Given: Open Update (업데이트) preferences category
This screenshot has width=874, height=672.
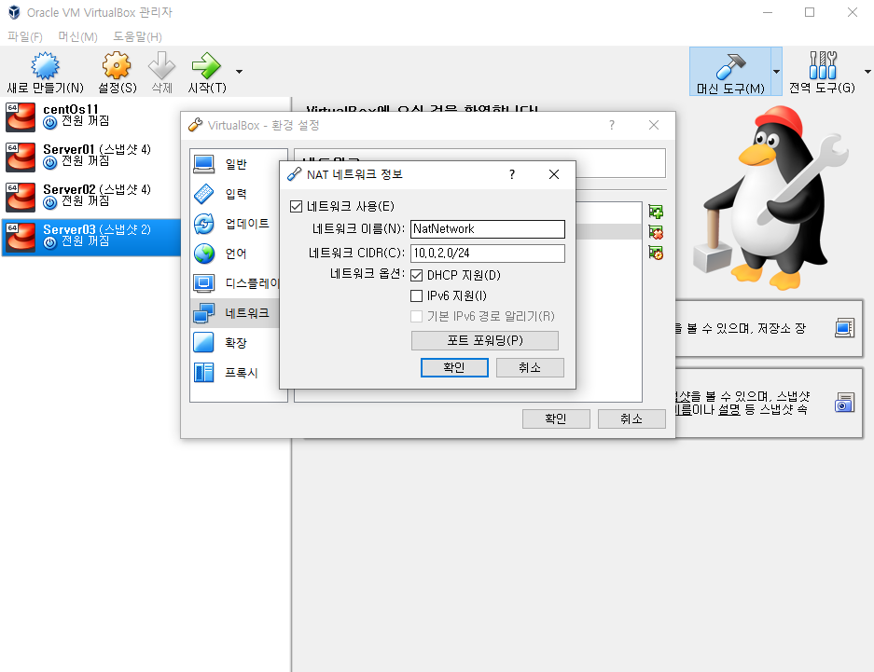Looking at the screenshot, I should pos(235,224).
